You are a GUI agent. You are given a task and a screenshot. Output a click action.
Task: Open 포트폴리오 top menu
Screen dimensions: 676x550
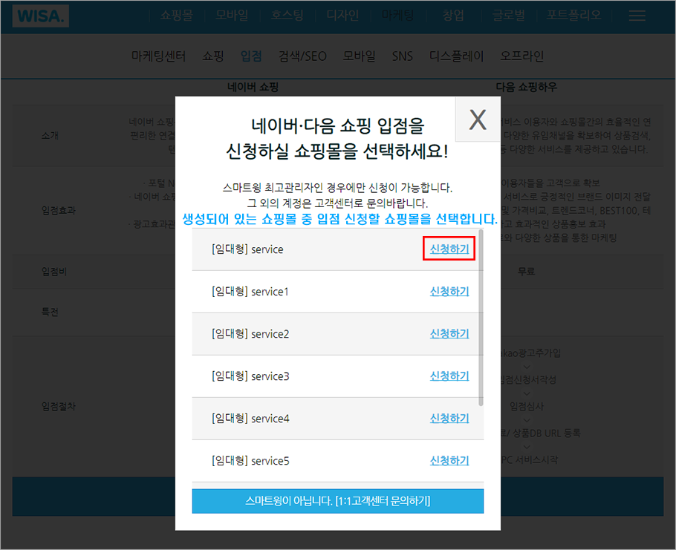click(573, 16)
